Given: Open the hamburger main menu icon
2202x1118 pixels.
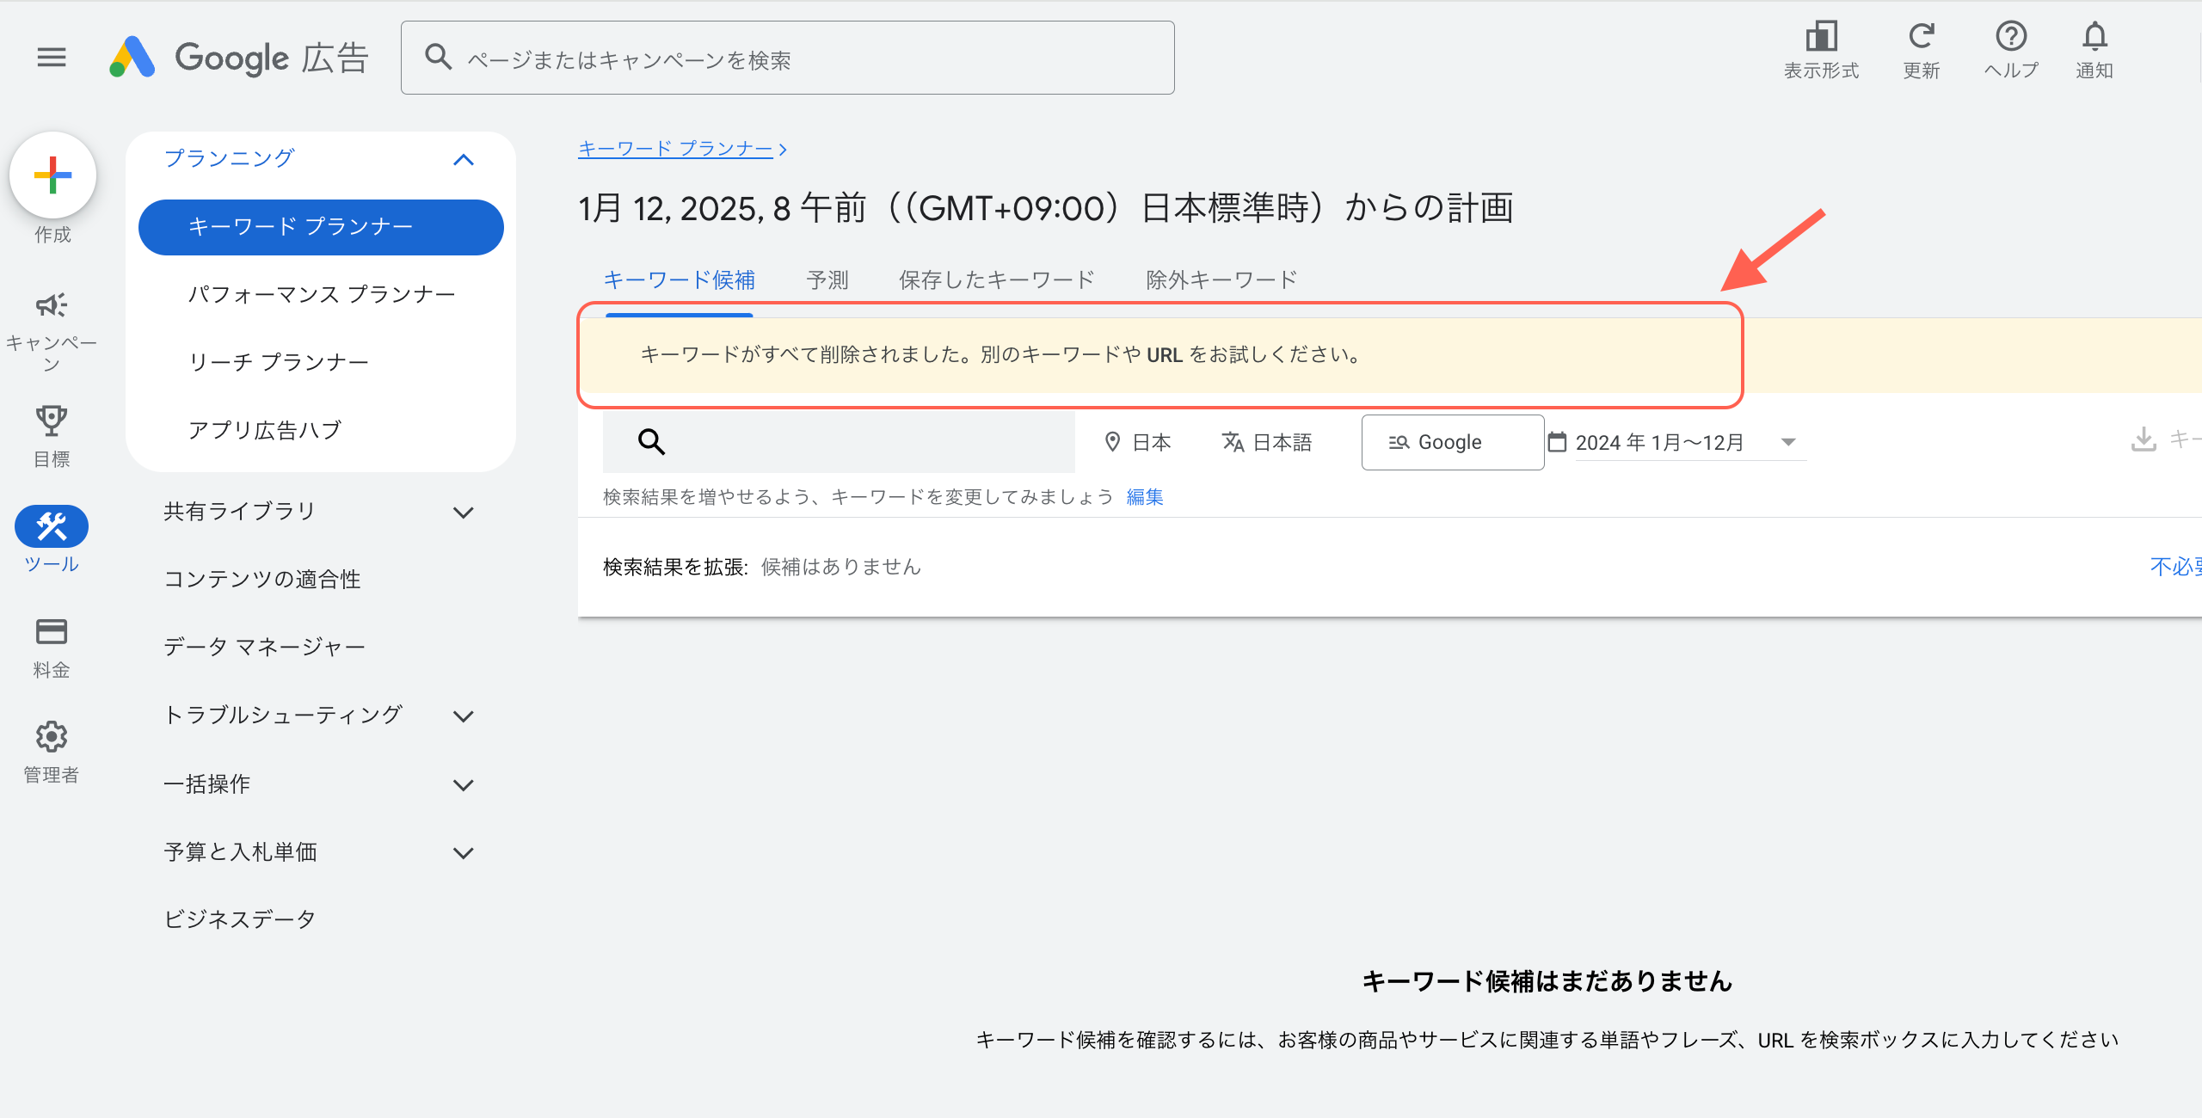Looking at the screenshot, I should 52,58.
